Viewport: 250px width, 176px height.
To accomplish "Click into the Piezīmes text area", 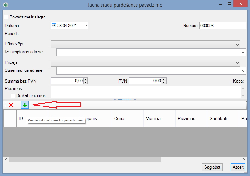I will click(145, 92).
